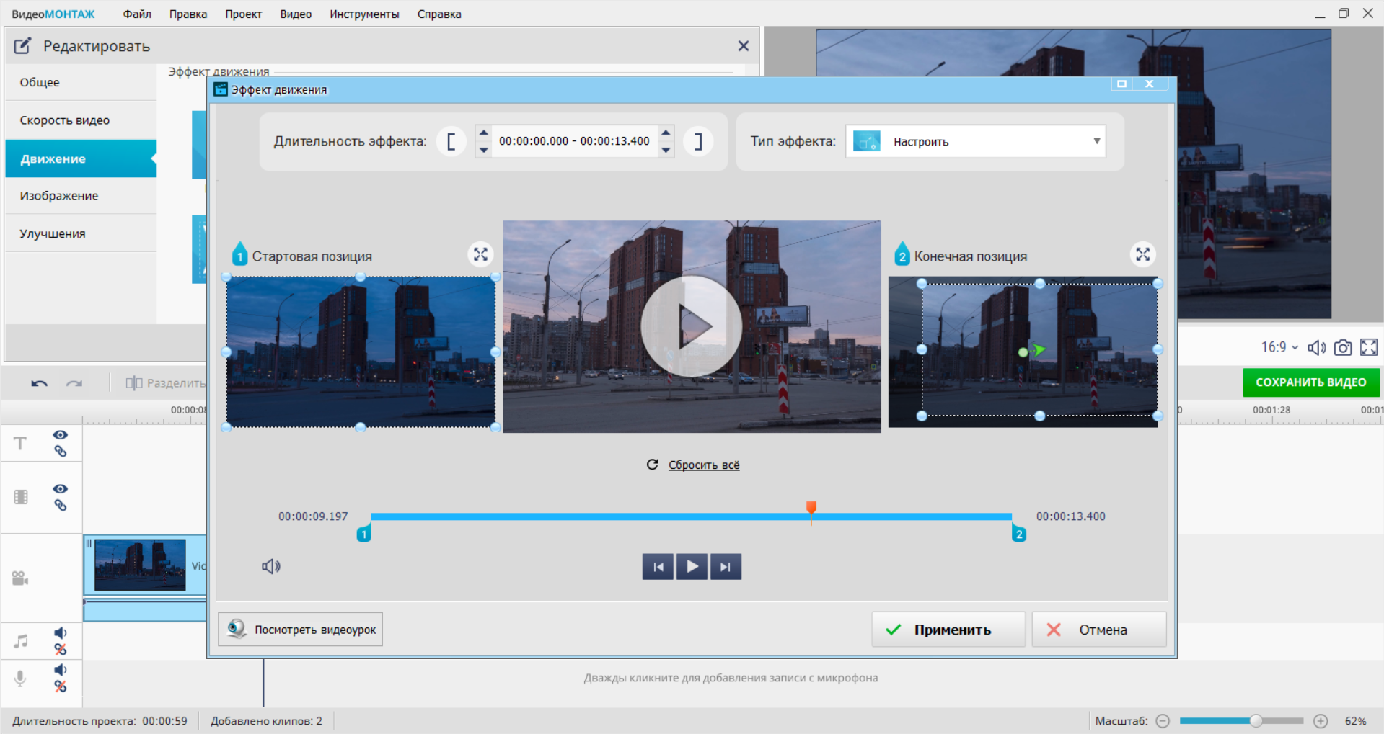Fit start position frame to full view

pos(480,254)
